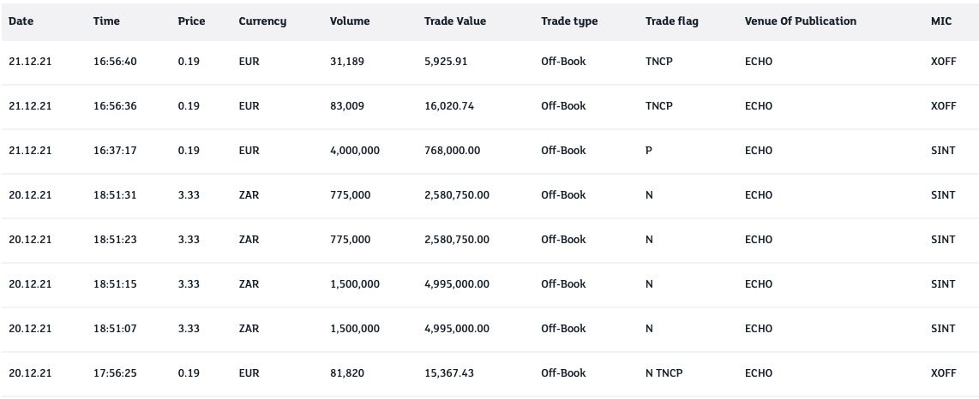Sort by the Time column header
979x399 pixels.
click(x=106, y=21)
